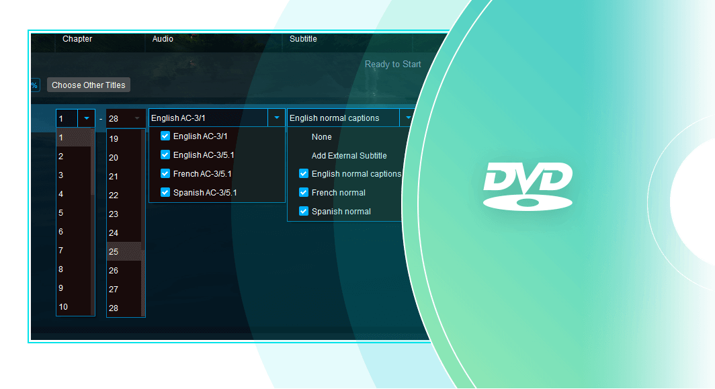Toggle the English AC-3/5.1 checkbox
Image resolution: width=715 pixels, height=389 pixels.
[165, 155]
